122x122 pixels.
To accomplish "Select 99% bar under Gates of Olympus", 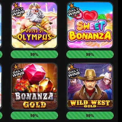I will click(x=34, y=54).
